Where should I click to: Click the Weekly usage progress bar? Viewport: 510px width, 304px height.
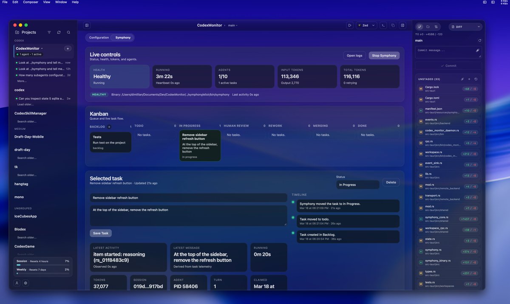42,273
